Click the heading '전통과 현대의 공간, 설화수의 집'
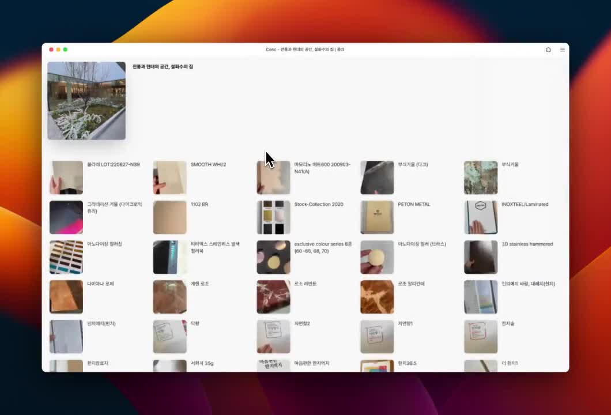The width and height of the screenshot is (611, 415). point(163,67)
